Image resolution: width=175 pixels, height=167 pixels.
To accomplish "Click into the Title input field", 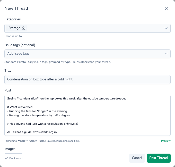I will (x=87, y=79).
